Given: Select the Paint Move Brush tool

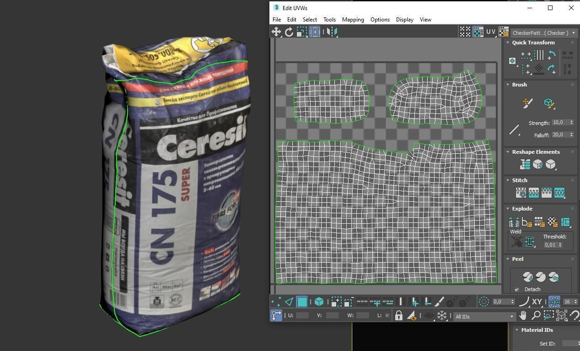Looking at the screenshot, I should click(527, 103).
